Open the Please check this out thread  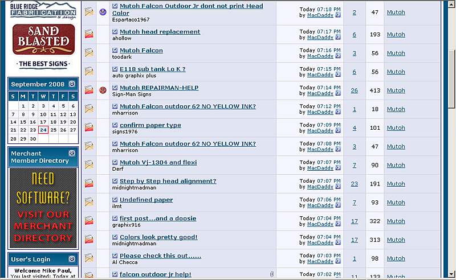[x=160, y=256]
